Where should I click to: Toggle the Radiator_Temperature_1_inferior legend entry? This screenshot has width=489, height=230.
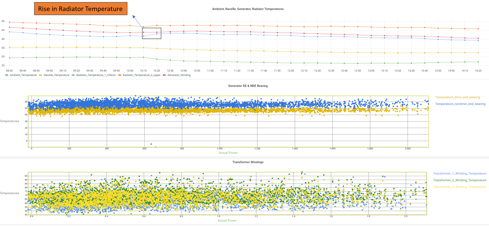(x=94, y=75)
